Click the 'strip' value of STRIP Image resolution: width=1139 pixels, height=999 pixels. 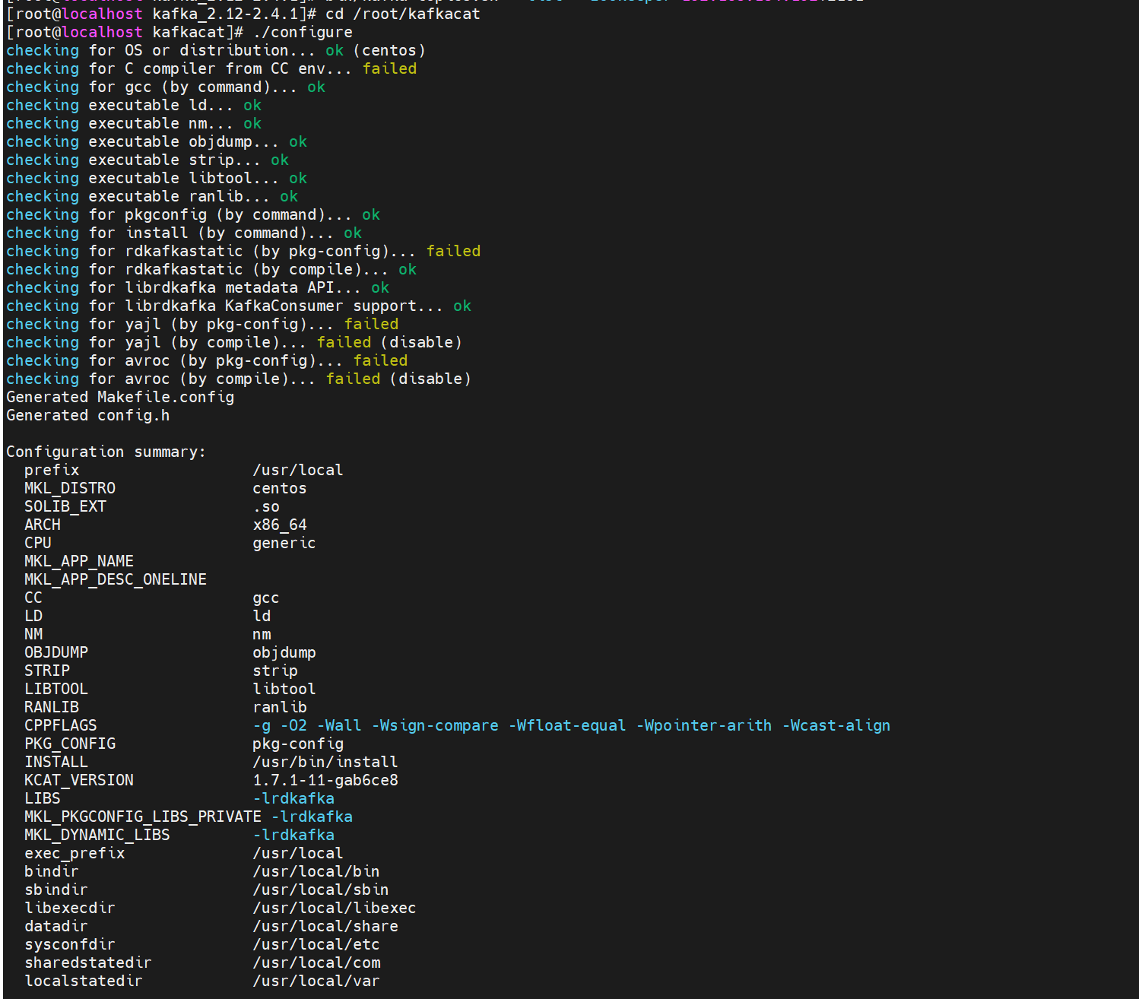pos(275,671)
